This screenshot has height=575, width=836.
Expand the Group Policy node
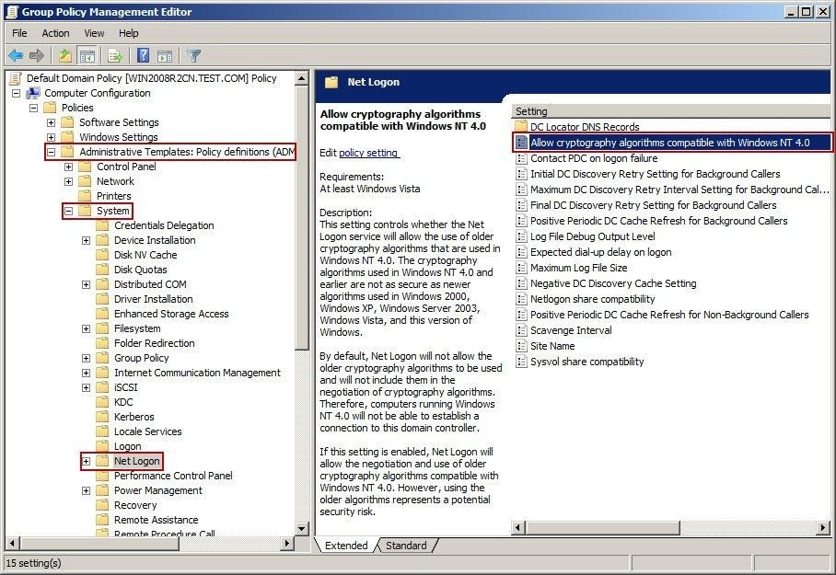coord(86,358)
